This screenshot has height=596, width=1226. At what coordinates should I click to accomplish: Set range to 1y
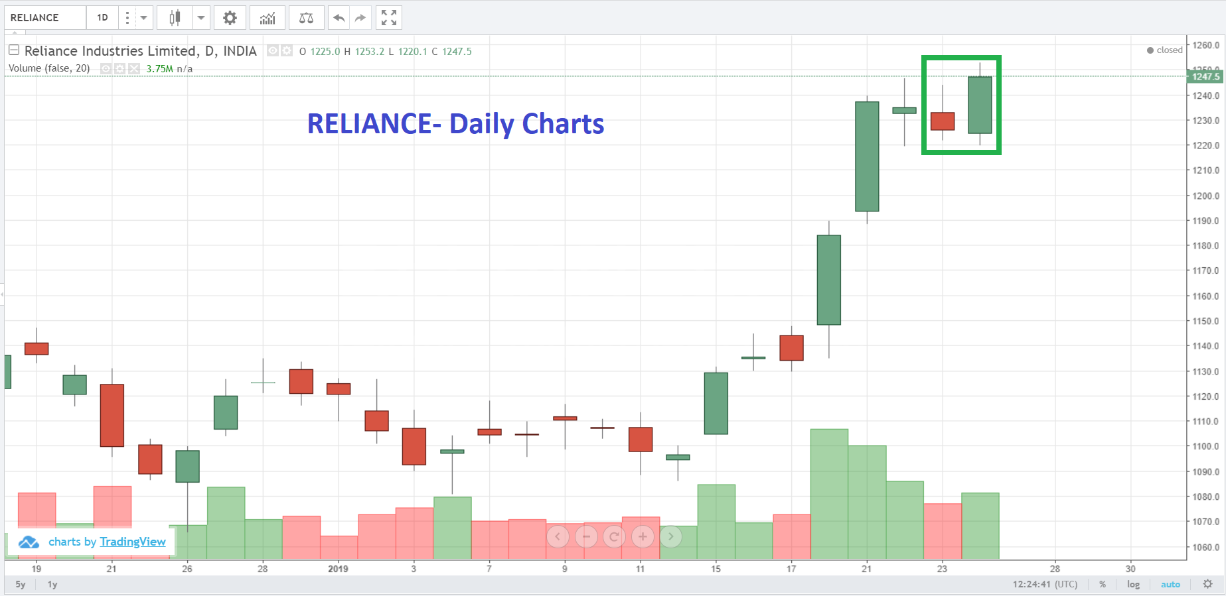[x=52, y=584]
